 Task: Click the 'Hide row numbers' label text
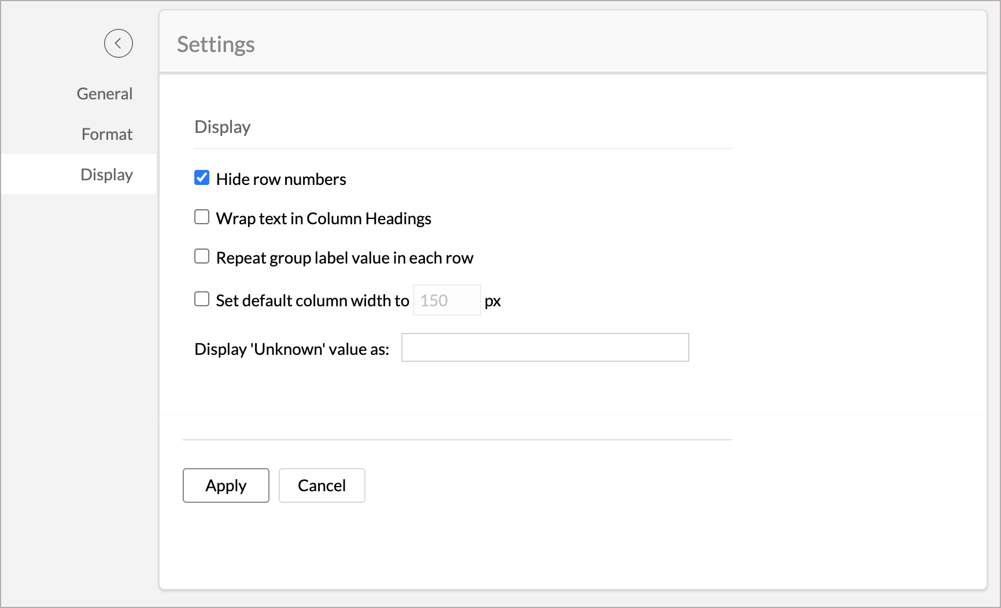pyautogui.click(x=281, y=179)
